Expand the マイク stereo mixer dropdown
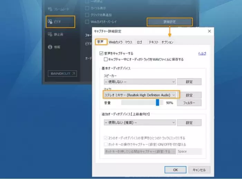Image resolution: width=242 pixels, height=179 pixels. pyautogui.click(x=140, y=95)
